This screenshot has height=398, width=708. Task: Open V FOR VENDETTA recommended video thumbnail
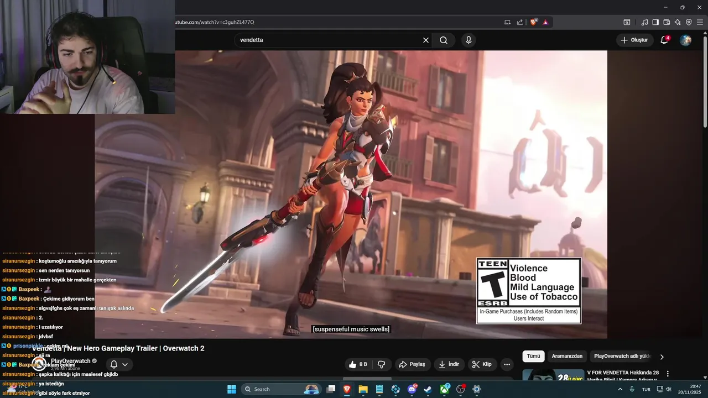tap(553, 375)
